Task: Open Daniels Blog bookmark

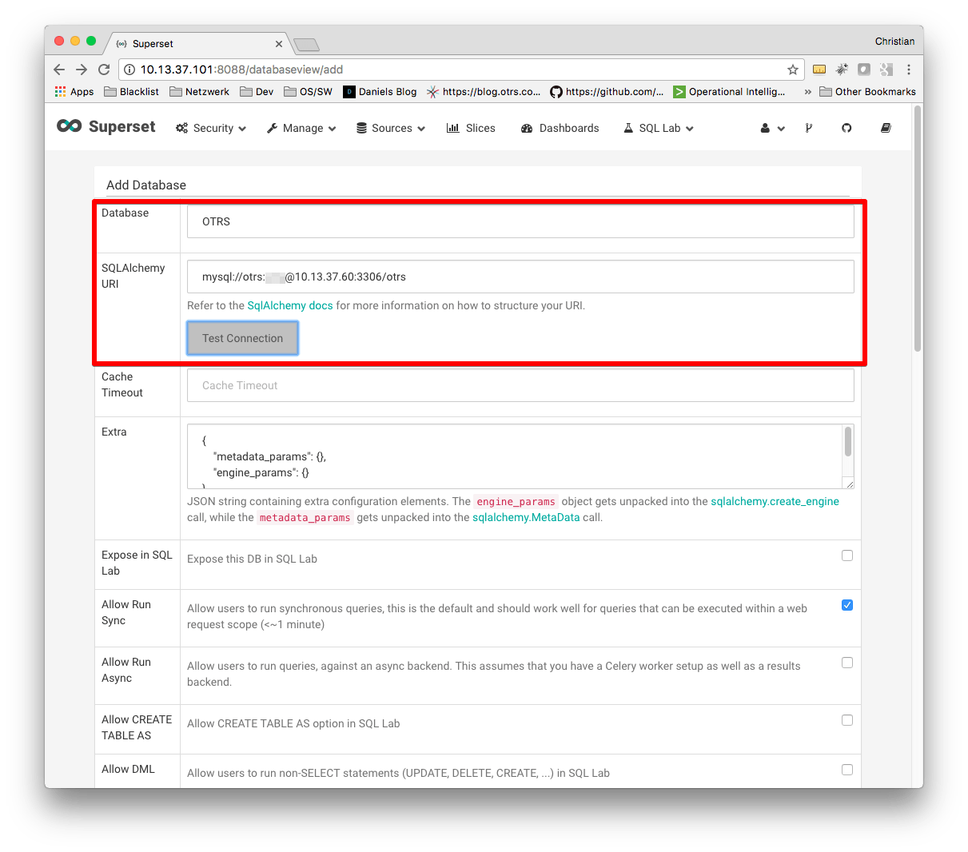Action: coord(380,92)
